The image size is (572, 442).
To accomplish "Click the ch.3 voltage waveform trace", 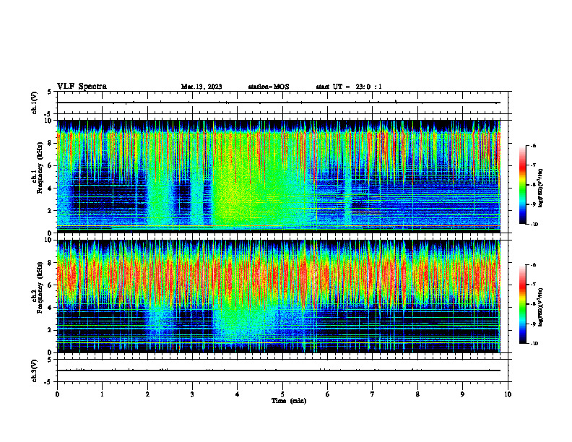I will coord(279,370).
